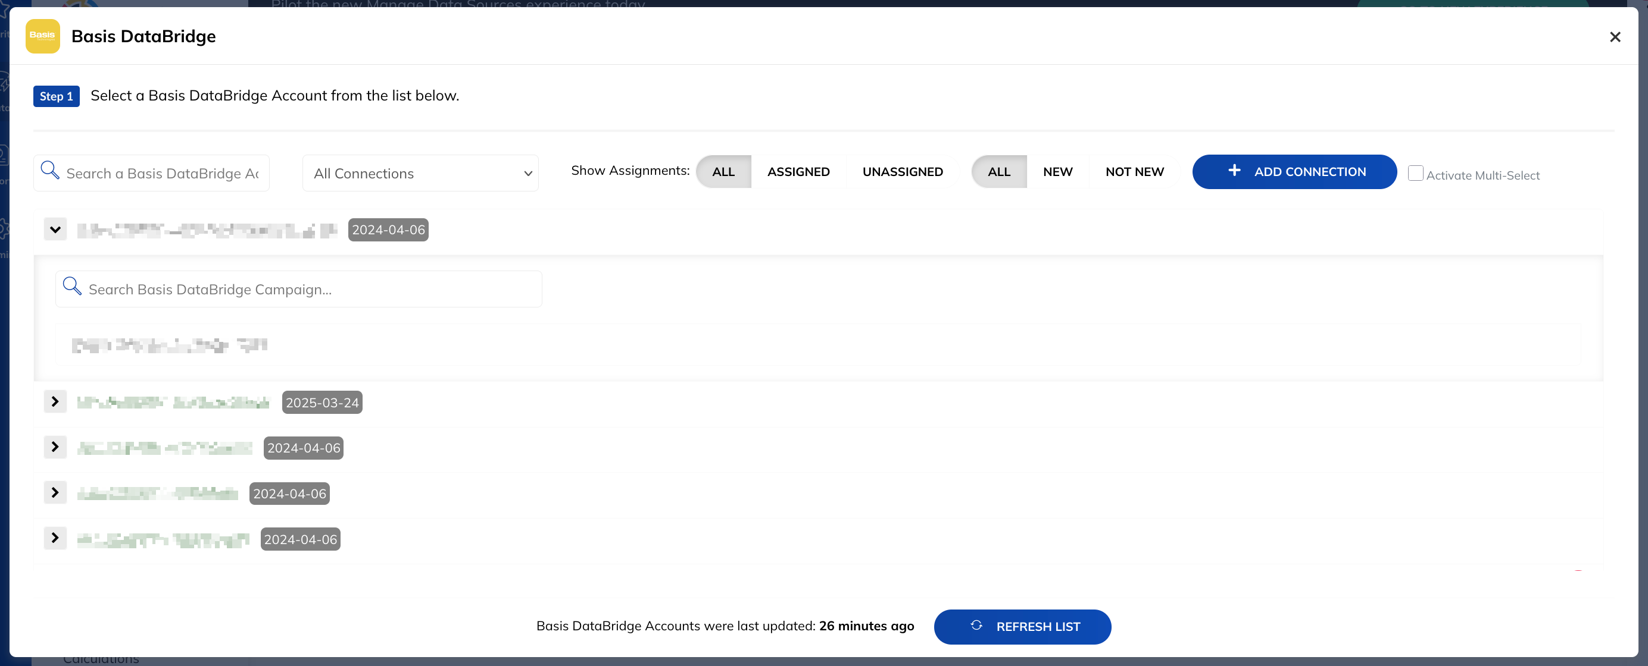Click the Basis DataBridge yellow logo icon
The image size is (1648, 666).
(42, 36)
